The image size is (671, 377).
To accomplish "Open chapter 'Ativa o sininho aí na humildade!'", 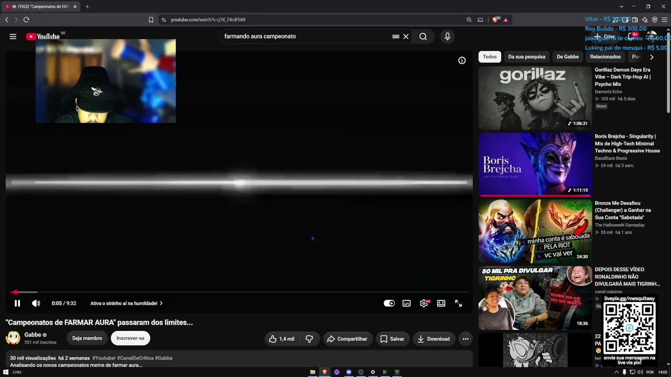I will (126, 303).
